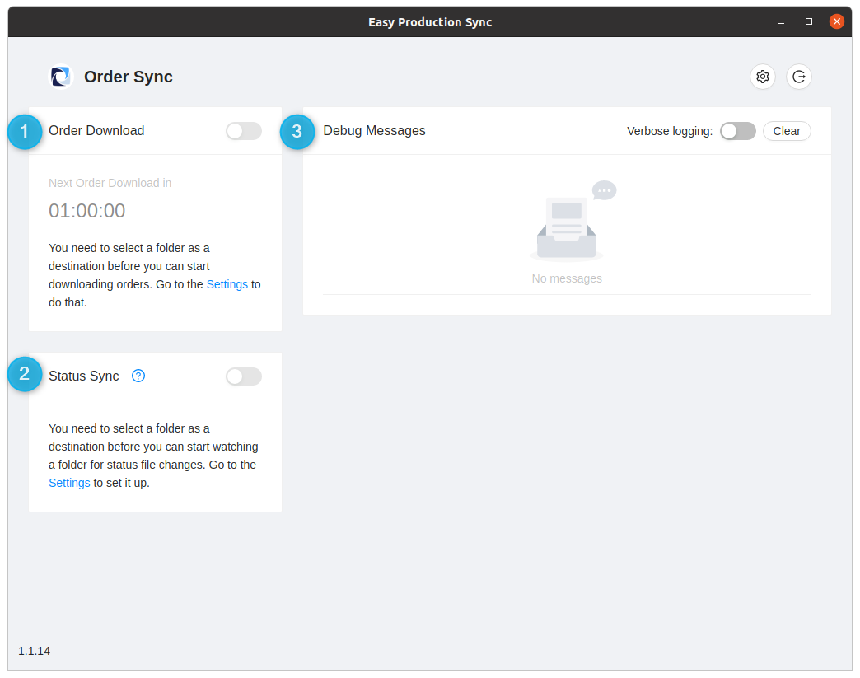Open Status Sync help question-mark icon
Viewport: 860px width, 678px height.
pos(138,376)
